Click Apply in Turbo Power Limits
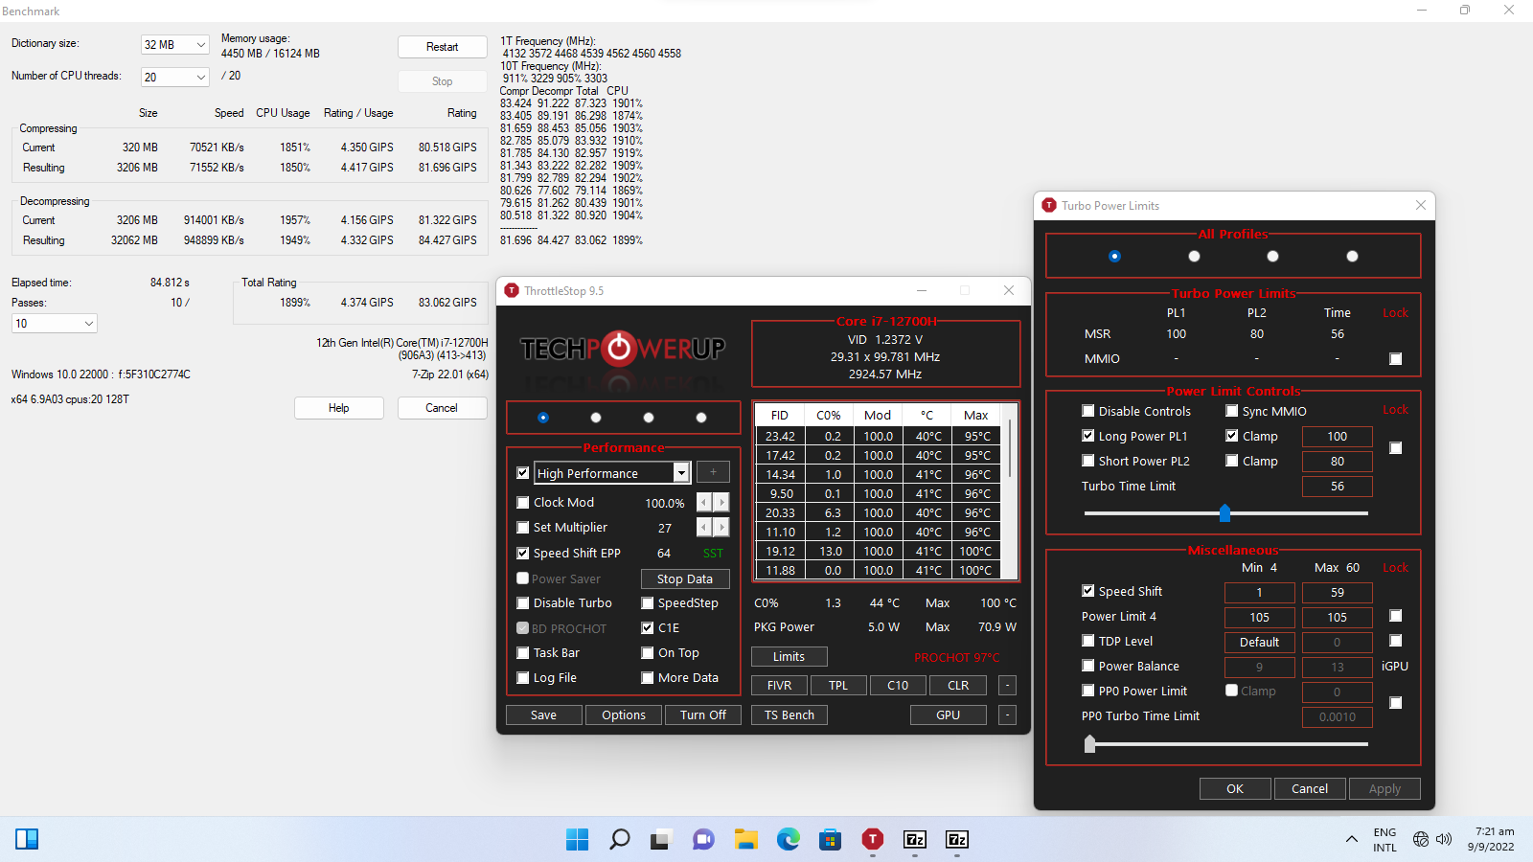Screen dimensions: 1533x862 1384,788
